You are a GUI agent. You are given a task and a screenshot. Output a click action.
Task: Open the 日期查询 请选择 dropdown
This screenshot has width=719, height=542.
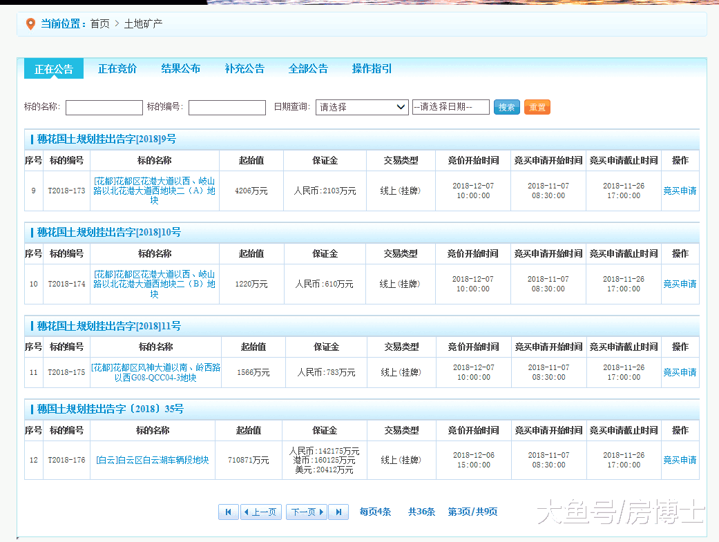[362, 107]
